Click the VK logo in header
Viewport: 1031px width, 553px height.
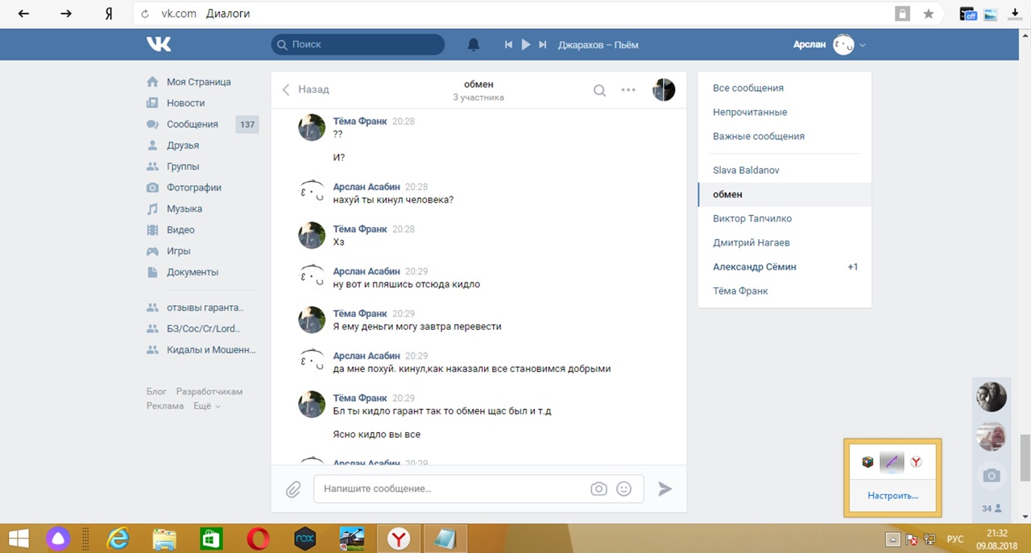coord(159,44)
